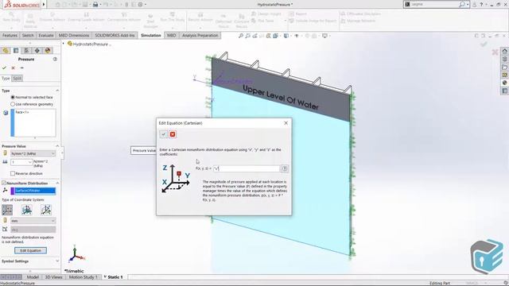Open the Appearances task pane tab

tap(504, 83)
